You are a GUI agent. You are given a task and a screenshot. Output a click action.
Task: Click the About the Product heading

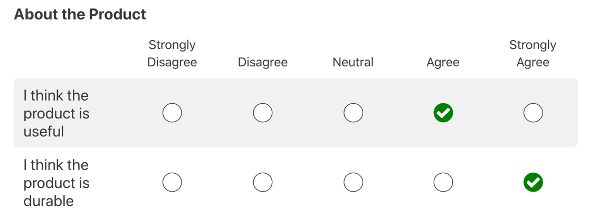pos(80,15)
